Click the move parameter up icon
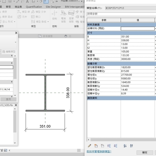The height and width of the screenshot is (156, 156). click(109, 146)
